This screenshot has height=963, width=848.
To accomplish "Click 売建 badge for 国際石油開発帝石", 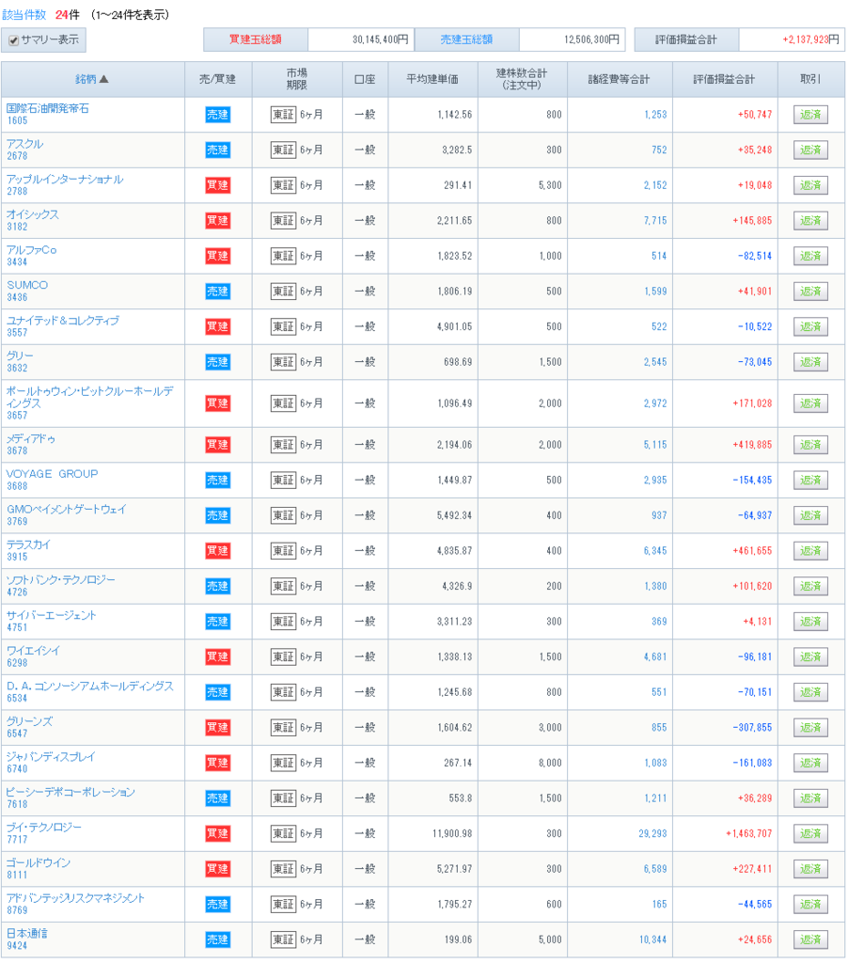I will pos(218,115).
